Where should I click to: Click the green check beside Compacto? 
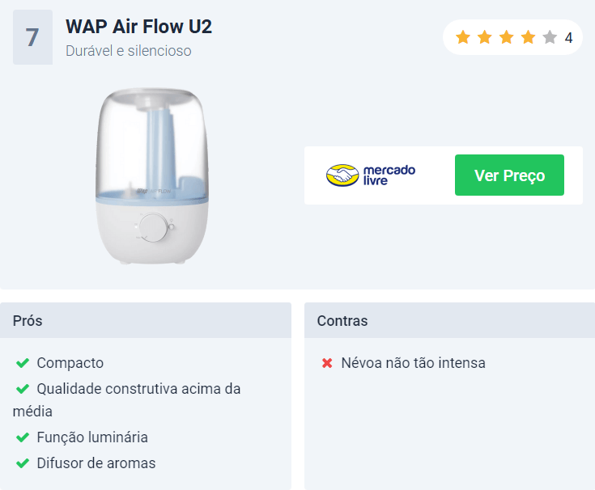pos(23,363)
